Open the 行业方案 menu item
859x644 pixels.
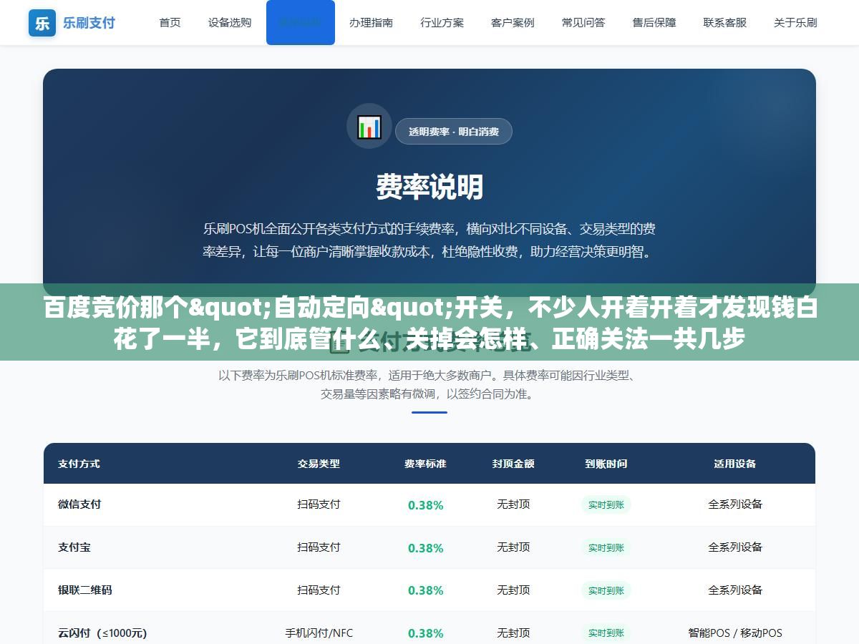pos(442,22)
